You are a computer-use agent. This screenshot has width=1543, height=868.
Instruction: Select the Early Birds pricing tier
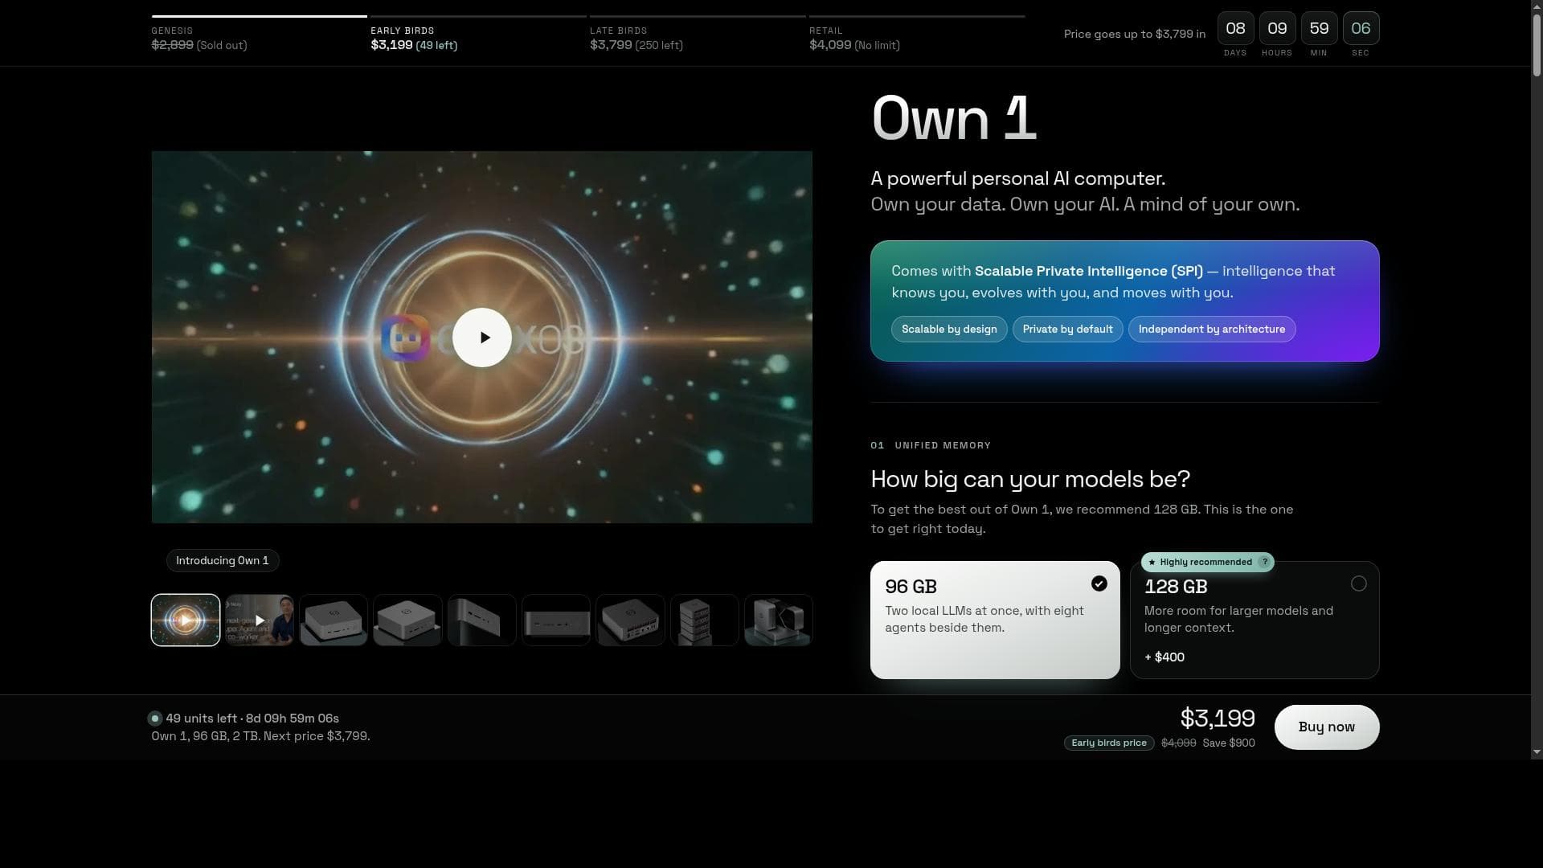(478, 37)
